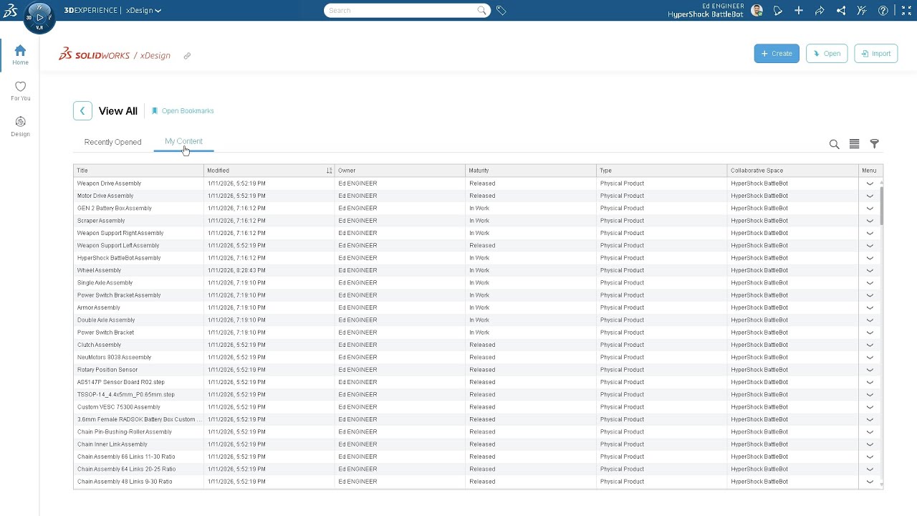Search the content table with magnifier icon
Image resolution: width=917 pixels, height=516 pixels.
pyautogui.click(x=834, y=144)
